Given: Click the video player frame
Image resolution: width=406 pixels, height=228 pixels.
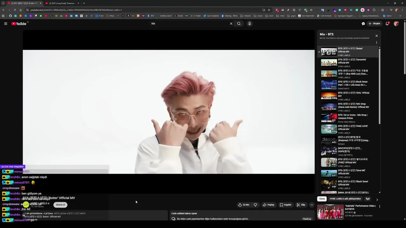Looking at the screenshot, I should (x=169, y=111).
